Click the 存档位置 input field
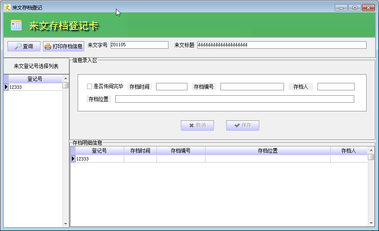379x231 pixels. pos(235,99)
